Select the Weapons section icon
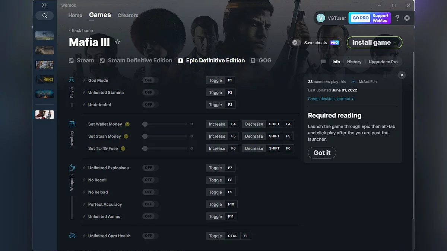Viewport: 447px width, 251px height. click(x=72, y=168)
